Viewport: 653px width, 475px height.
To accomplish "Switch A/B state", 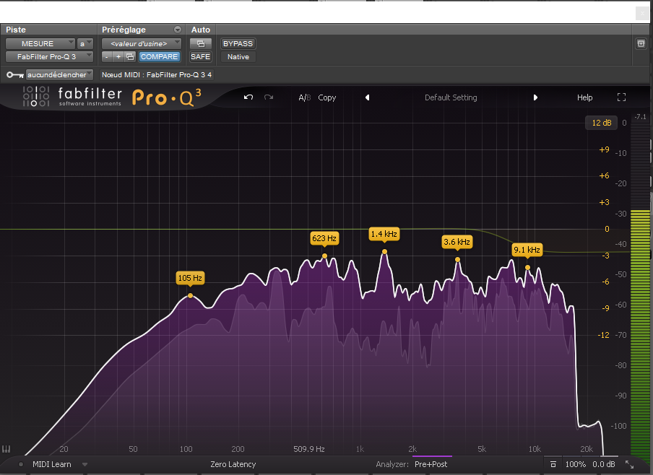I will pyautogui.click(x=304, y=97).
